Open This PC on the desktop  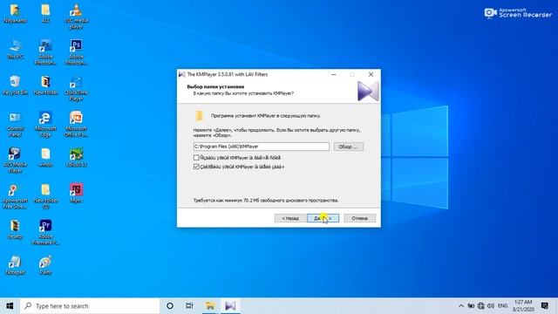coord(15,49)
